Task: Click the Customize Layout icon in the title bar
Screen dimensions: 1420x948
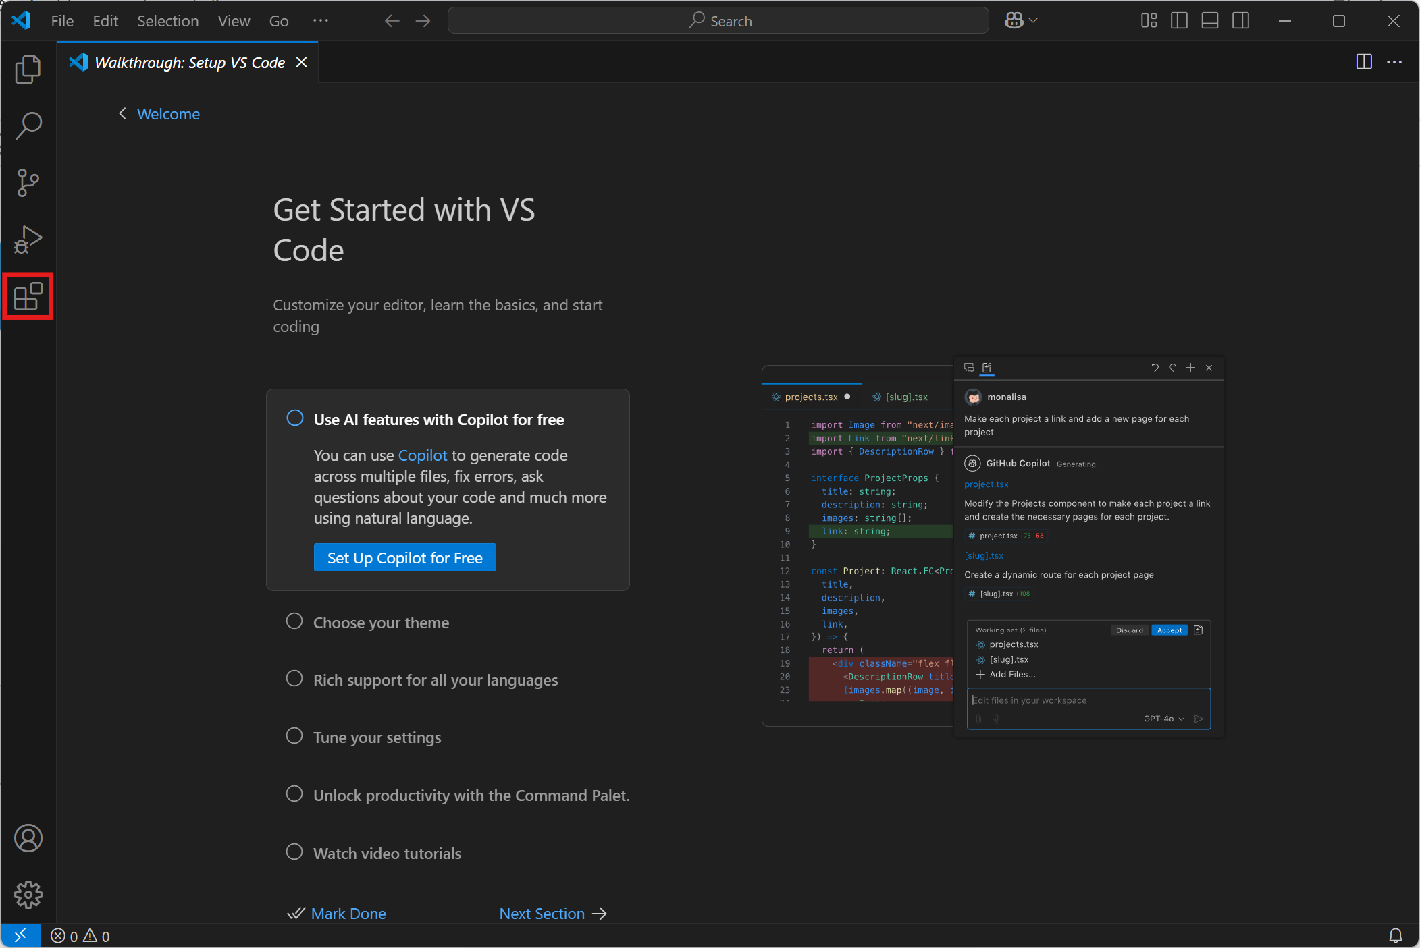Action: [1149, 20]
